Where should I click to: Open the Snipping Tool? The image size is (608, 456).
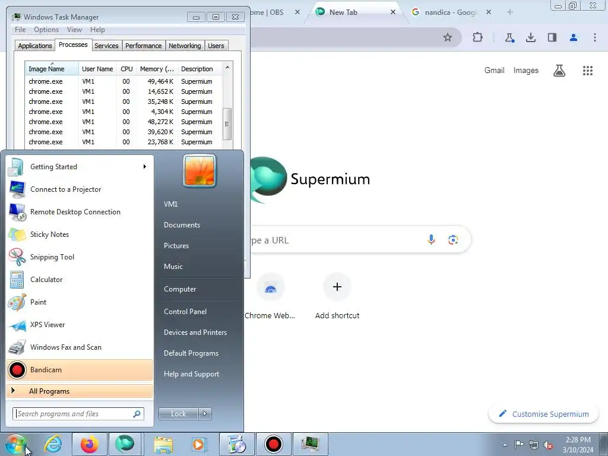click(80, 256)
